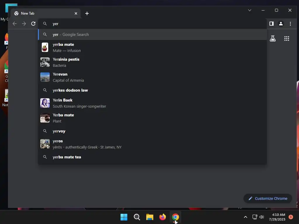Viewport: 299px width, 224px height.
Task: Close the New Tab tab
Action: [x=76, y=13]
